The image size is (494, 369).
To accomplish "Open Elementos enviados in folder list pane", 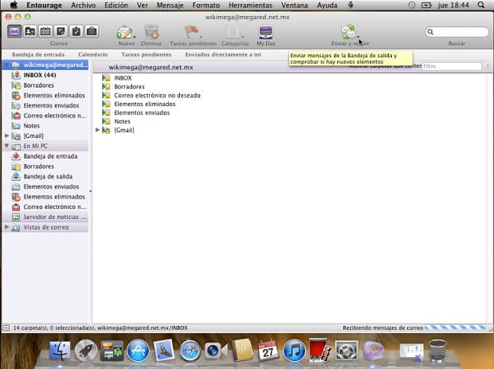I will click(x=142, y=112).
